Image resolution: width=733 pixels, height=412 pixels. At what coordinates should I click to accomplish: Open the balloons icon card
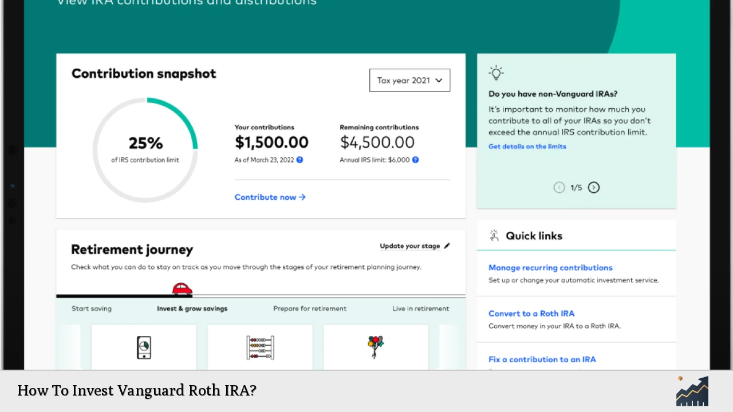point(376,347)
